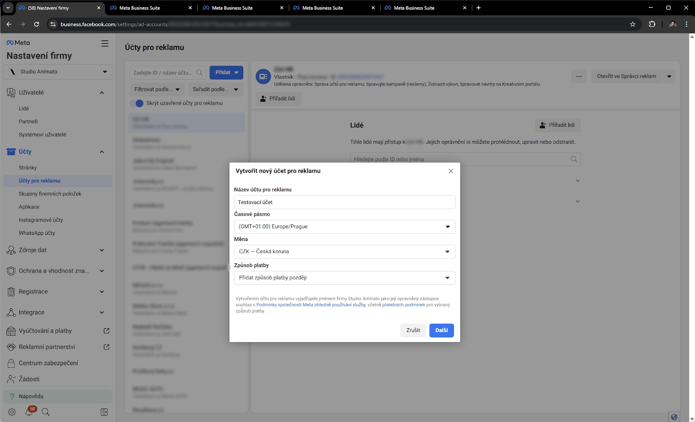Image resolution: width=695 pixels, height=422 pixels.
Task: Click the search magnifier in sidebar footer
Action: click(x=46, y=412)
